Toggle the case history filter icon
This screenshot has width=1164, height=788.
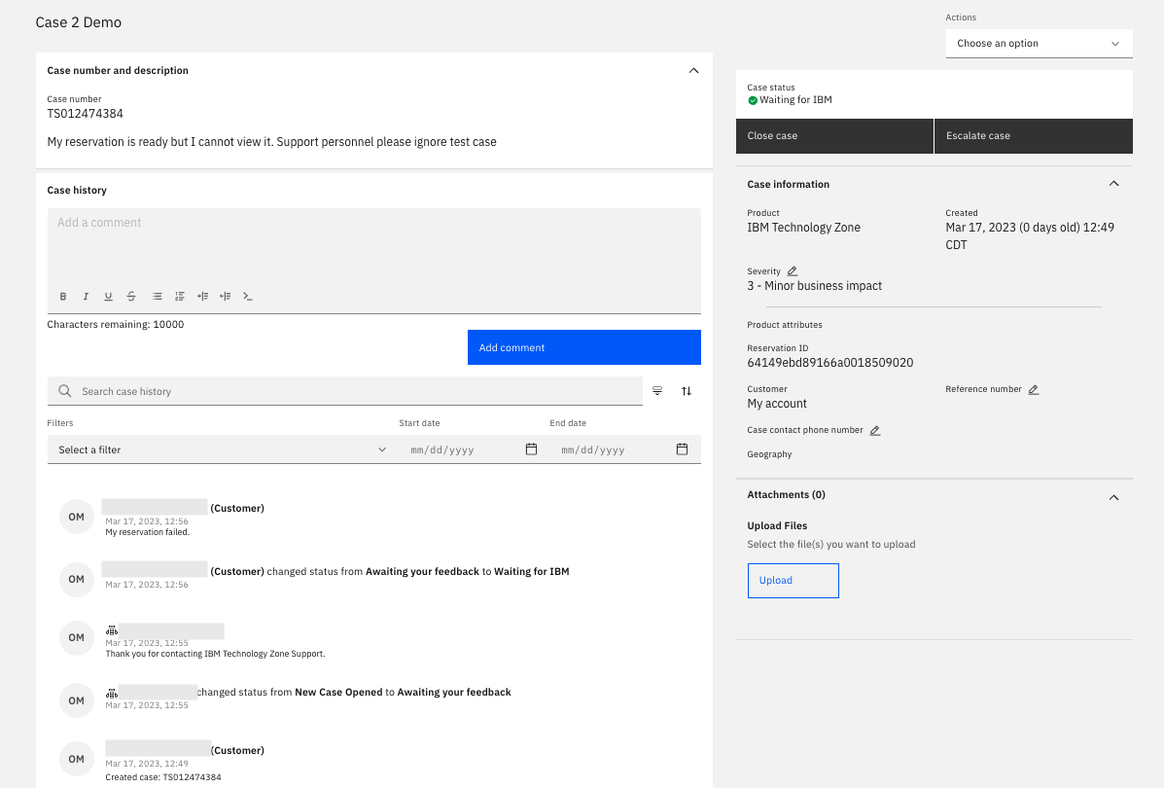657,391
